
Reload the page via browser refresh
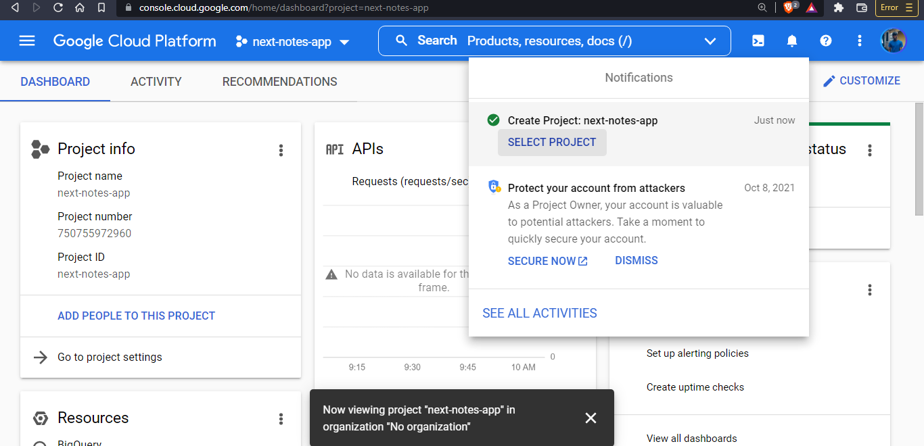point(57,7)
